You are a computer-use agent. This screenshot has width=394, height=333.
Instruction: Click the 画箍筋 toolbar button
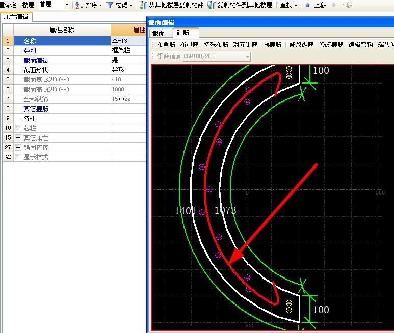point(272,45)
